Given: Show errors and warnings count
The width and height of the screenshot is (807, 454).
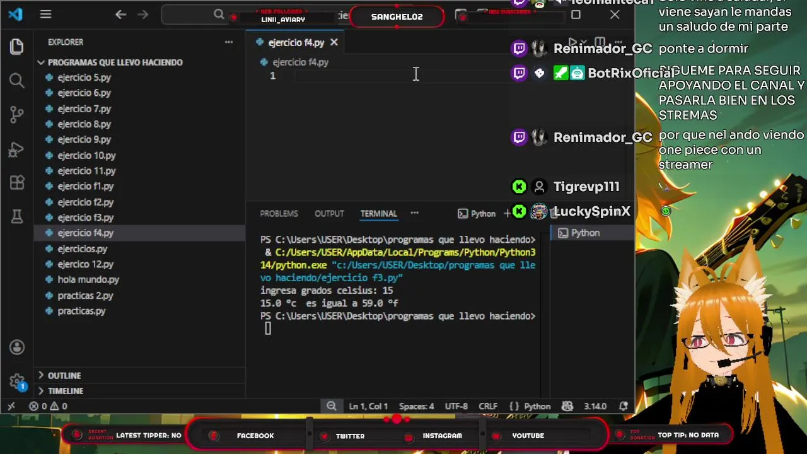Looking at the screenshot, I should coord(48,406).
